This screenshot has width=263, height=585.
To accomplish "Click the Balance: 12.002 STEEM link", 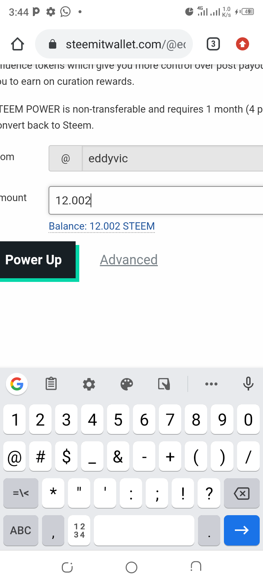I will click(102, 226).
